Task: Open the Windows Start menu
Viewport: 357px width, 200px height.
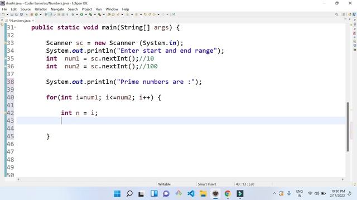Action: click(x=117, y=194)
